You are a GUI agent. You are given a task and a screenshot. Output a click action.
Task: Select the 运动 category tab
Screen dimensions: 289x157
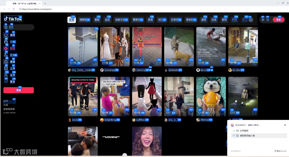point(108,20)
